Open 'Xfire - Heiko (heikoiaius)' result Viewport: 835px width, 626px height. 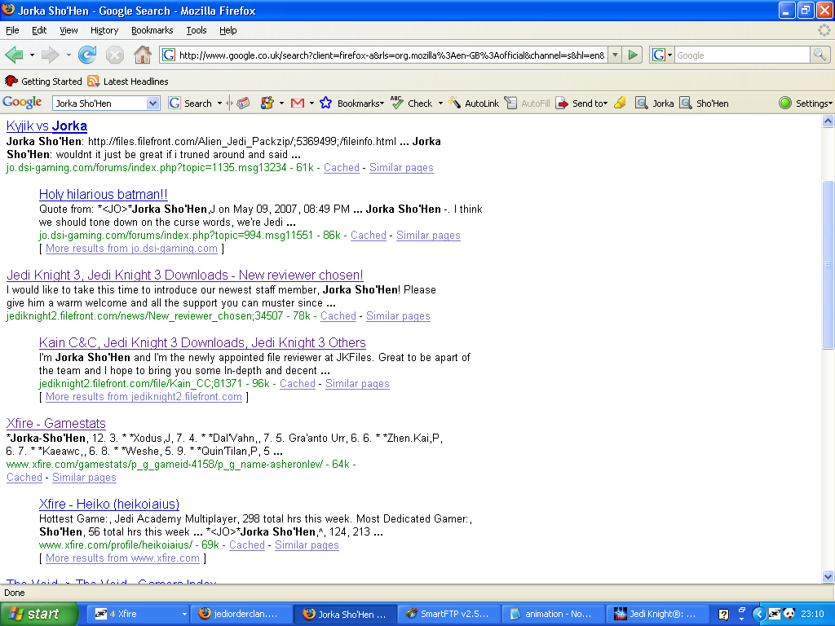coord(109,504)
